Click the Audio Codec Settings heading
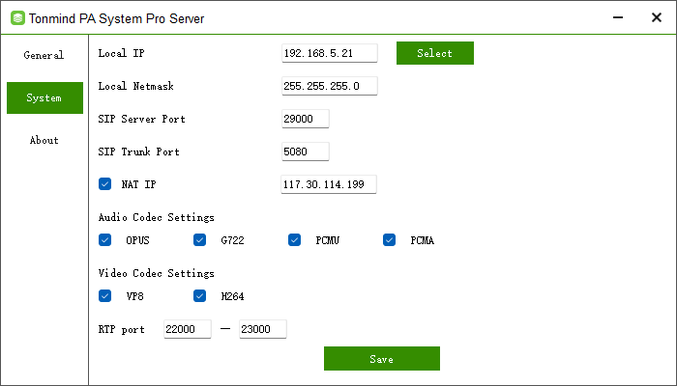 157,217
